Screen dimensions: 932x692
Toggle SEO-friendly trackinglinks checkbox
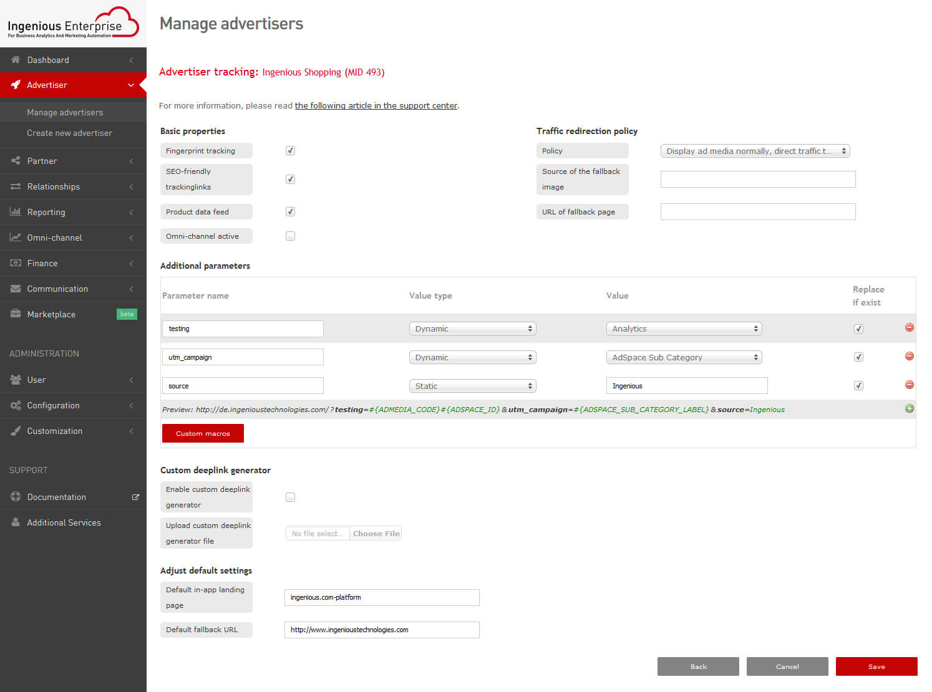click(x=290, y=179)
